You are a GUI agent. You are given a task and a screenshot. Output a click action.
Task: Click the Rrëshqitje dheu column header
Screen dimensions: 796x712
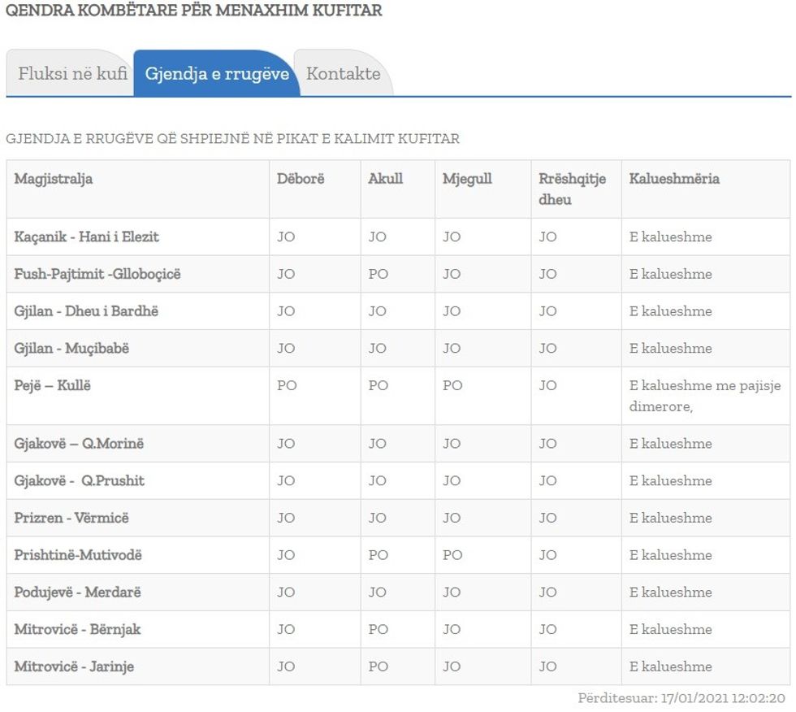572,189
